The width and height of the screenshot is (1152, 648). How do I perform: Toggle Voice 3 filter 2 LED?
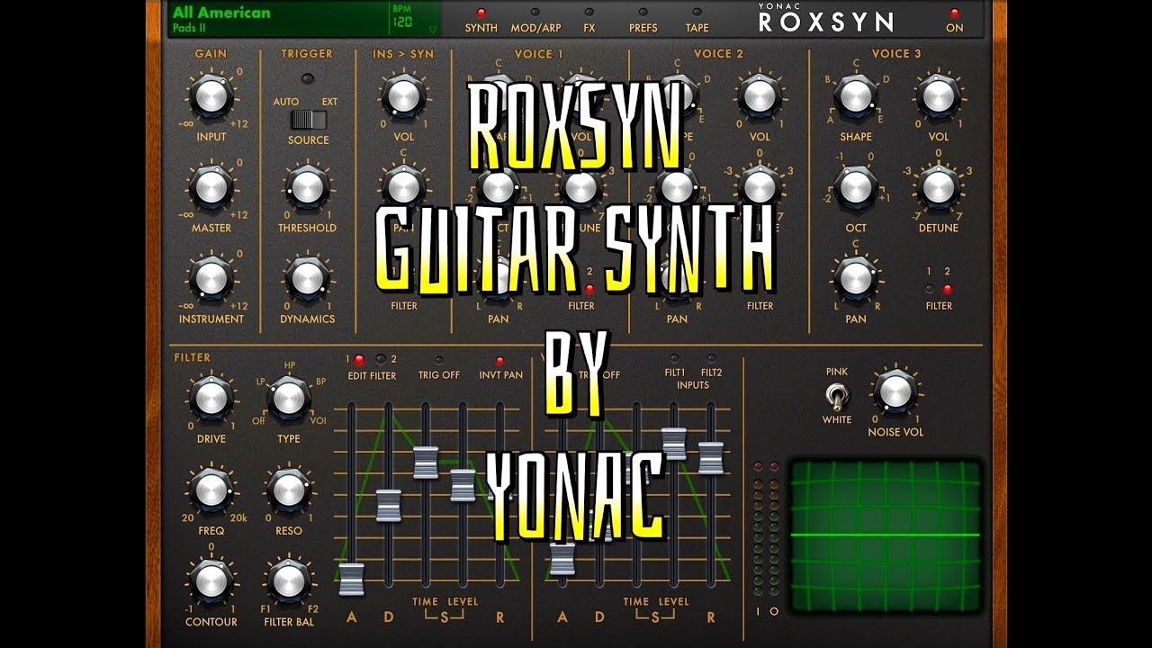coord(947,289)
